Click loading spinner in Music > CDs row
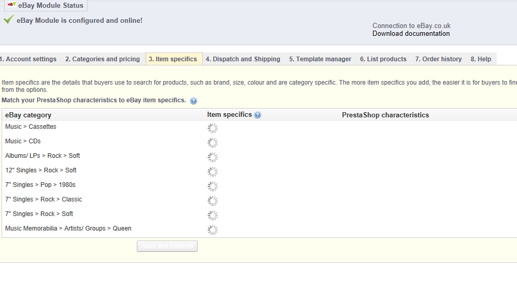The width and height of the screenshot is (517, 283). coord(212,142)
